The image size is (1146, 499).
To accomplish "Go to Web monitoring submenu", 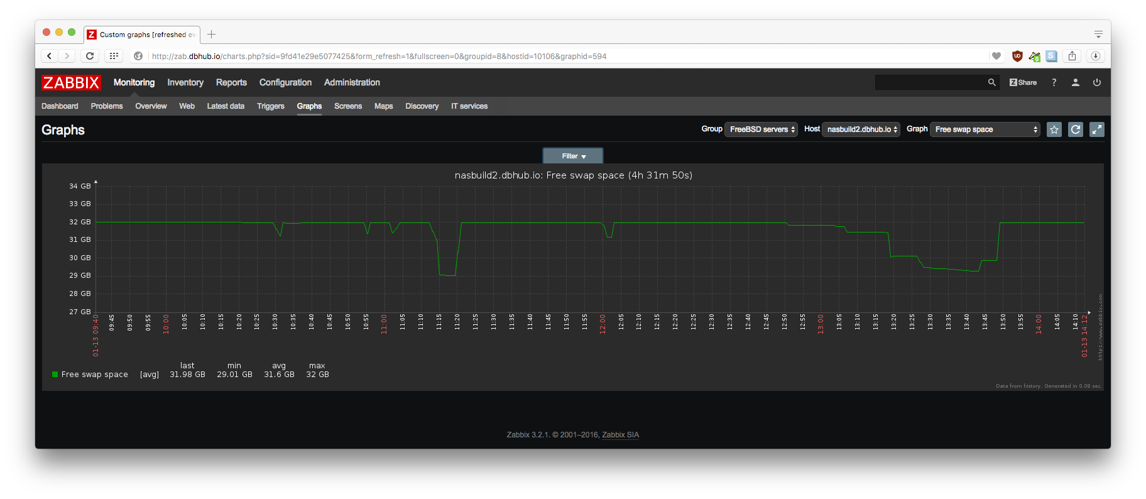I will pos(187,106).
